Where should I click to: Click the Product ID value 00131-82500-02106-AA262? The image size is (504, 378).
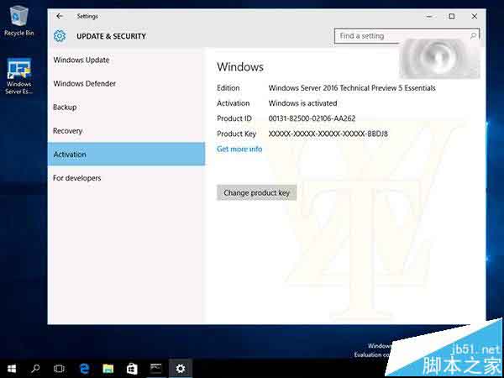[x=312, y=118]
